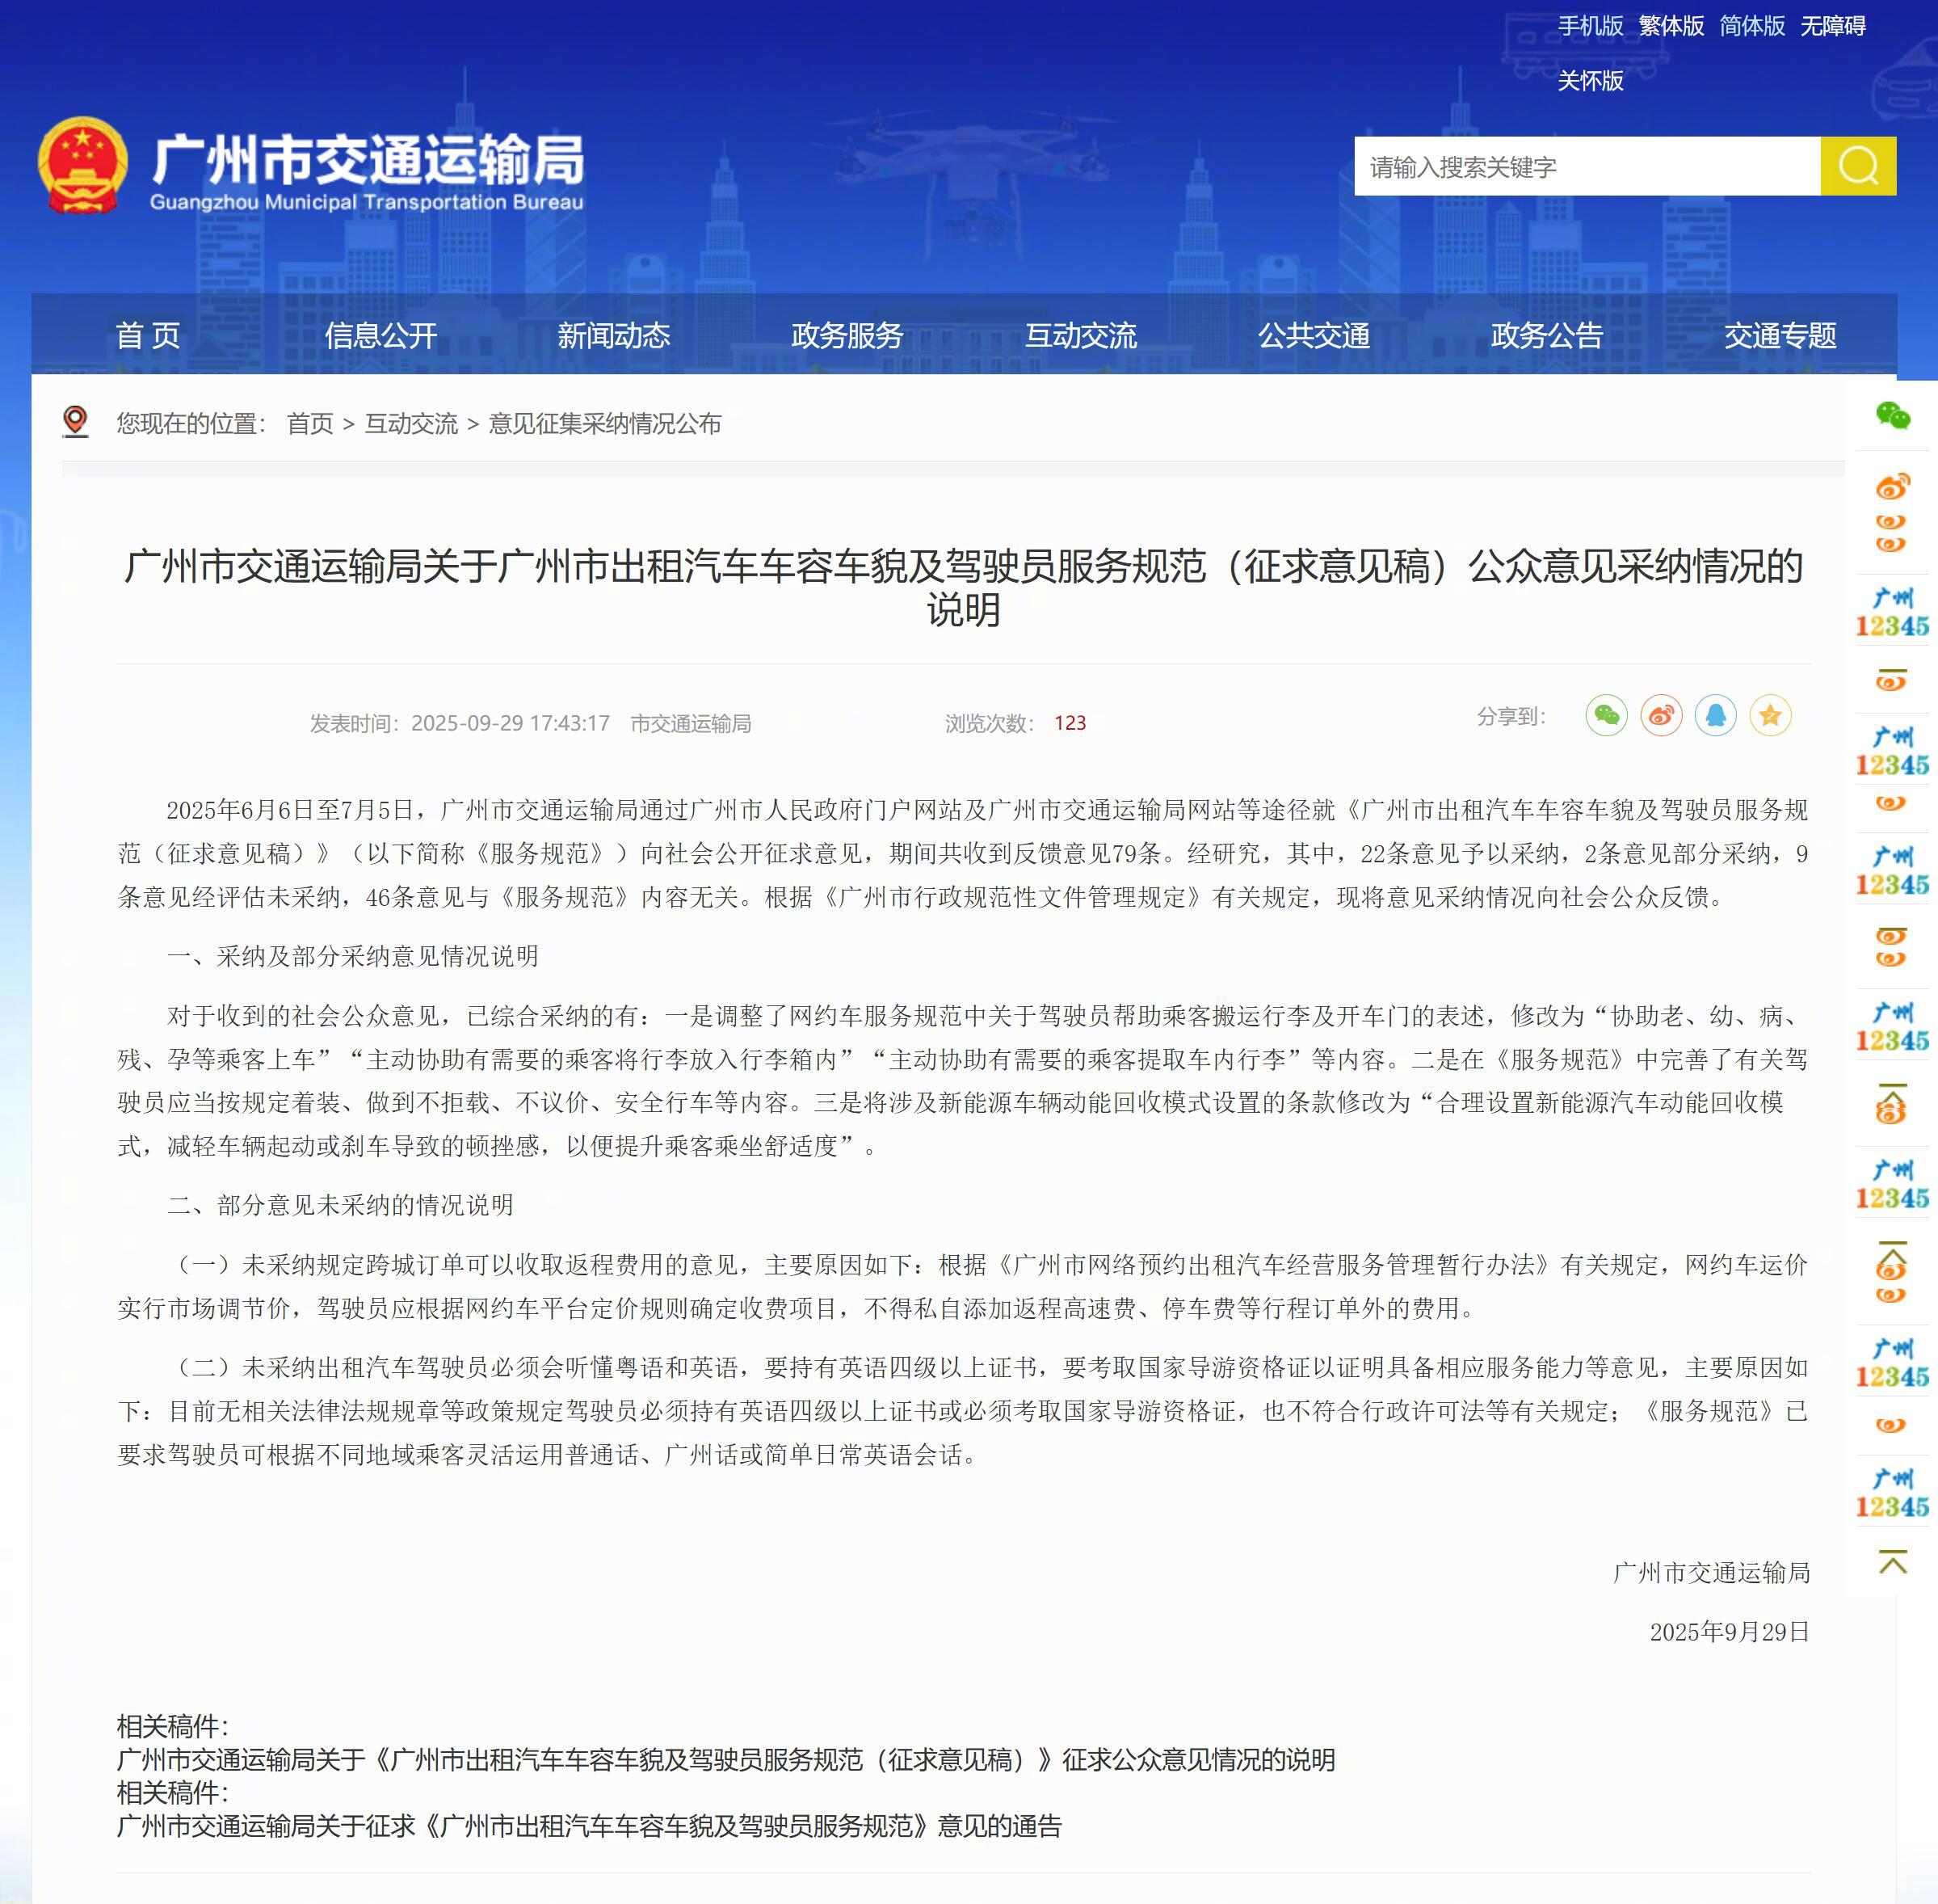Image resolution: width=1938 pixels, height=1904 pixels.
Task: Open related article 征求公众意见情况的说明
Action: [x=725, y=1759]
